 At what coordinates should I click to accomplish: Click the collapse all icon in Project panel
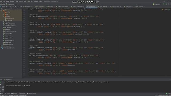pos(15,7)
